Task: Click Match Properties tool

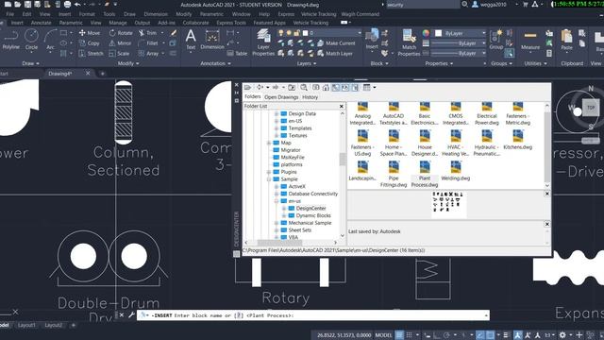Action: (409, 42)
